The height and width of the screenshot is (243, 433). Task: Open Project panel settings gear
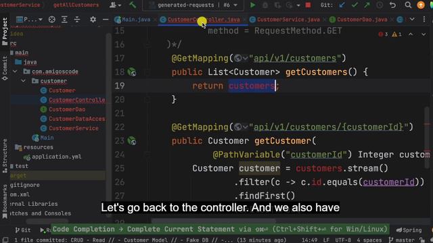tap(93, 20)
